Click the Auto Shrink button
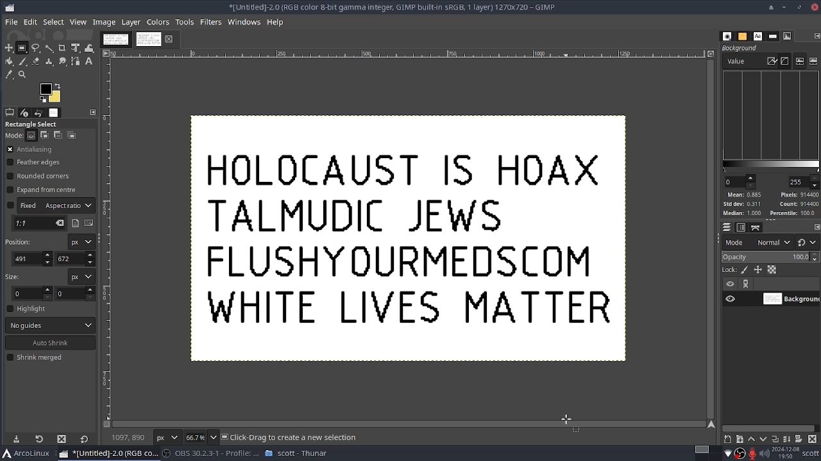The height and width of the screenshot is (461, 821). click(50, 343)
